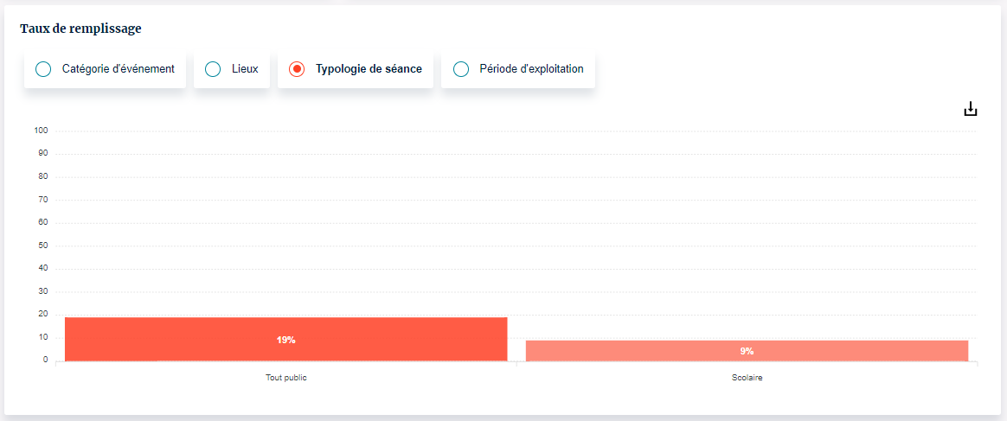1007x421 pixels.
Task: Click the 100 tick on y-axis
Action: pyautogui.click(x=41, y=131)
